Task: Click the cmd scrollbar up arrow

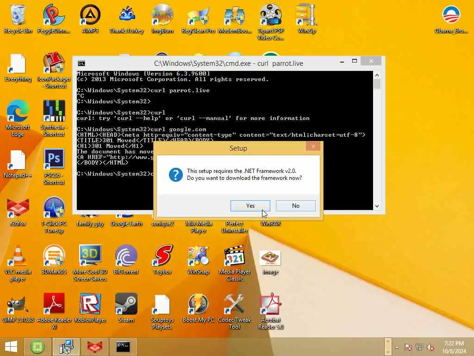Action: (377, 75)
